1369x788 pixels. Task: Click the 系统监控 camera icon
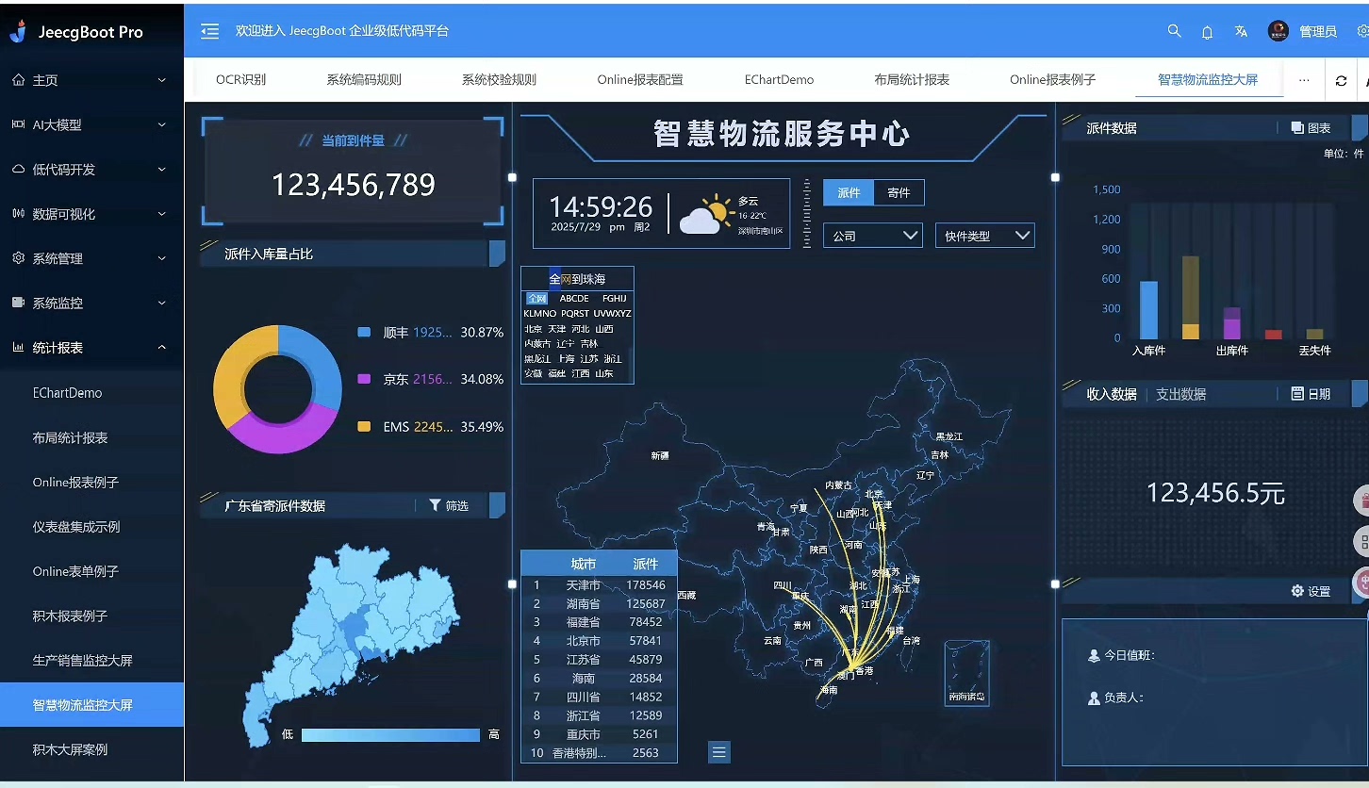[19, 303]
